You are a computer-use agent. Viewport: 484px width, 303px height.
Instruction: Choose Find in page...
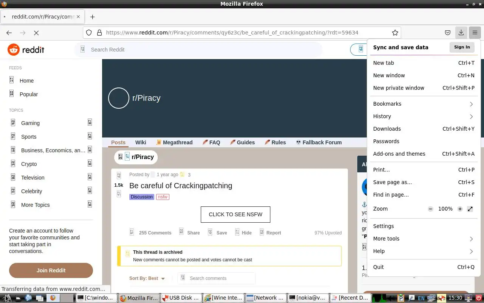click(x=423, y=195)
